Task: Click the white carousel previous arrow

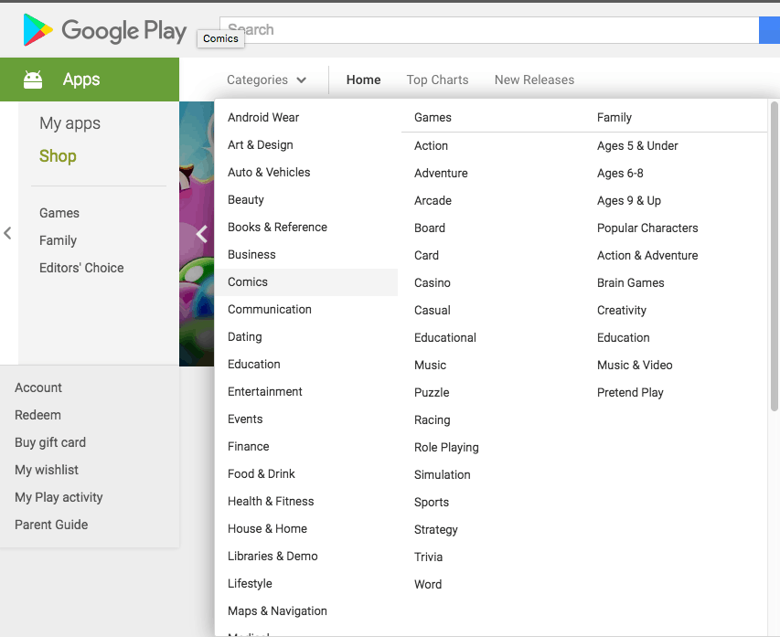Action: click(x=201, y=234)
